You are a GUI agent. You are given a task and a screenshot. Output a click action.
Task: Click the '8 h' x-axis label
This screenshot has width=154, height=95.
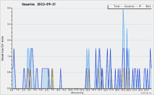pos(58,90)
